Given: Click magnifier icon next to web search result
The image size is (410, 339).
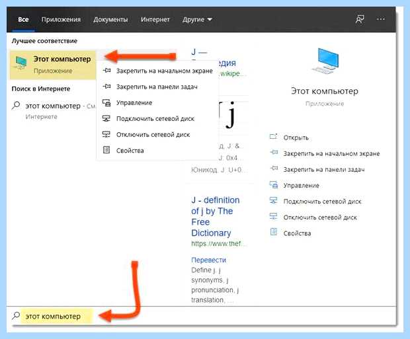Looking at the screenshot, I should pos(16,106).
